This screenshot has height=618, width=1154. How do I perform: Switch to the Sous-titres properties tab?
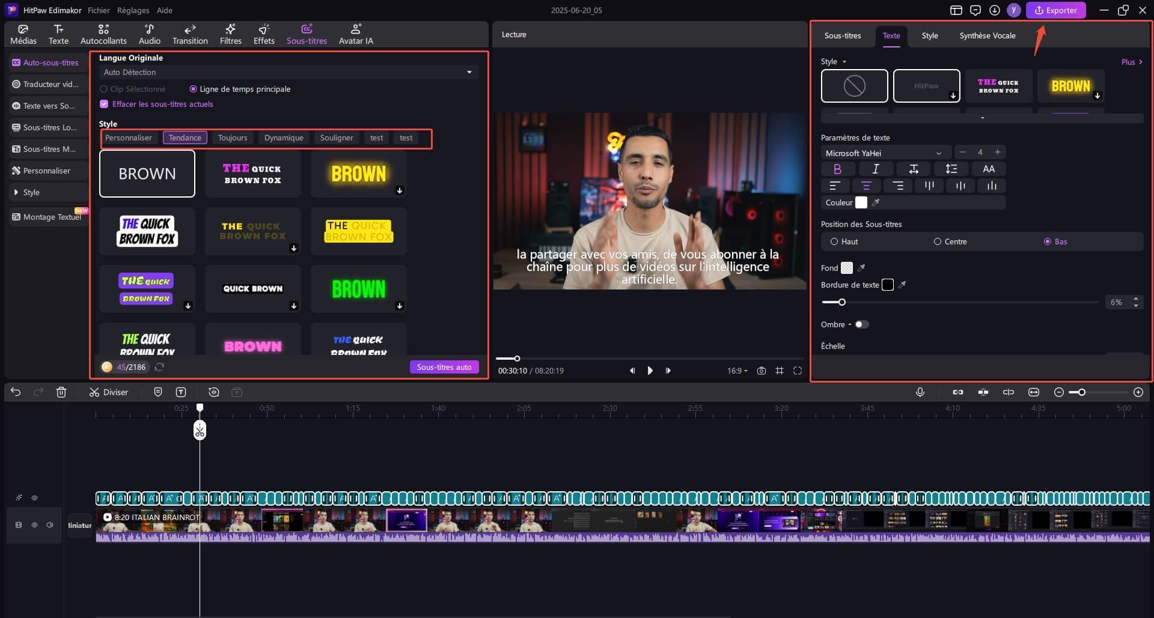(842, 35)
